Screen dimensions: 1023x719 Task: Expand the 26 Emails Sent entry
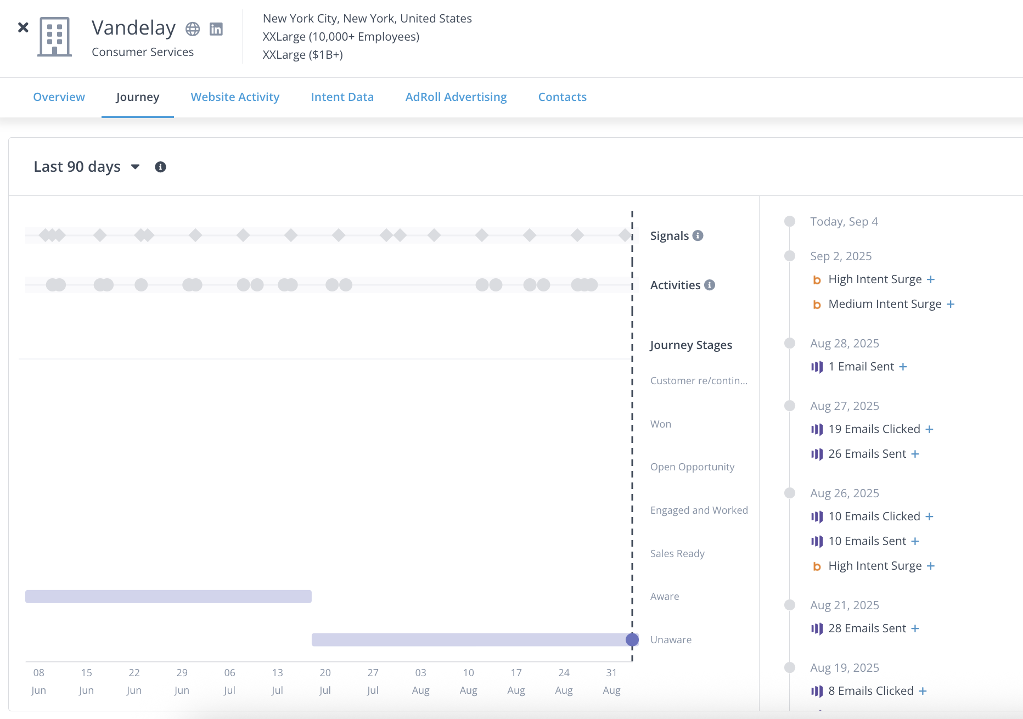click(915, 454)
